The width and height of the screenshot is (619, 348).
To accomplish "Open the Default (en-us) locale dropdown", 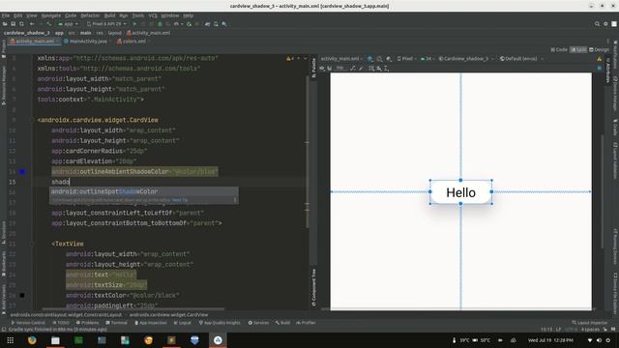I will pyautogui.click(x=521, y=59).
